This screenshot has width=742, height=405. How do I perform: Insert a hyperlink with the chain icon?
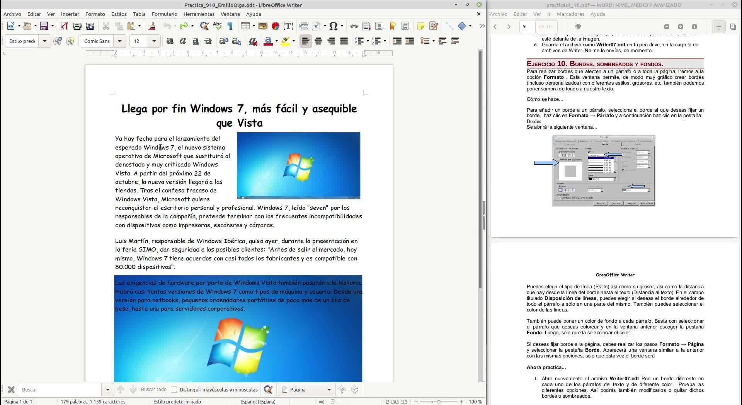point(354,26)
